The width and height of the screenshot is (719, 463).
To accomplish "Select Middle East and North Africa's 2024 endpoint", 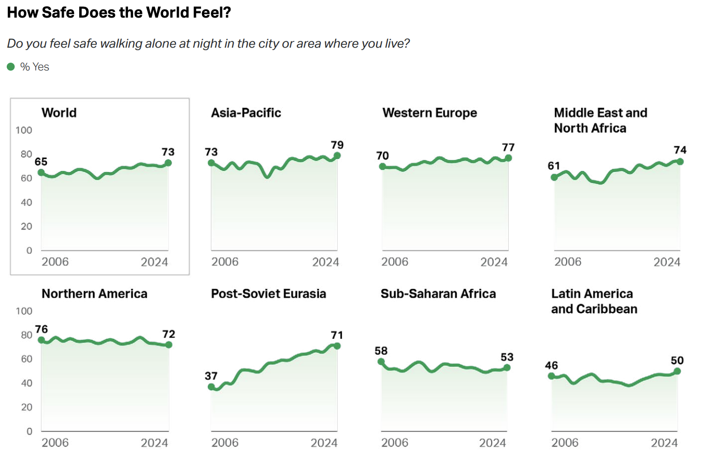I will coord(680,162).
